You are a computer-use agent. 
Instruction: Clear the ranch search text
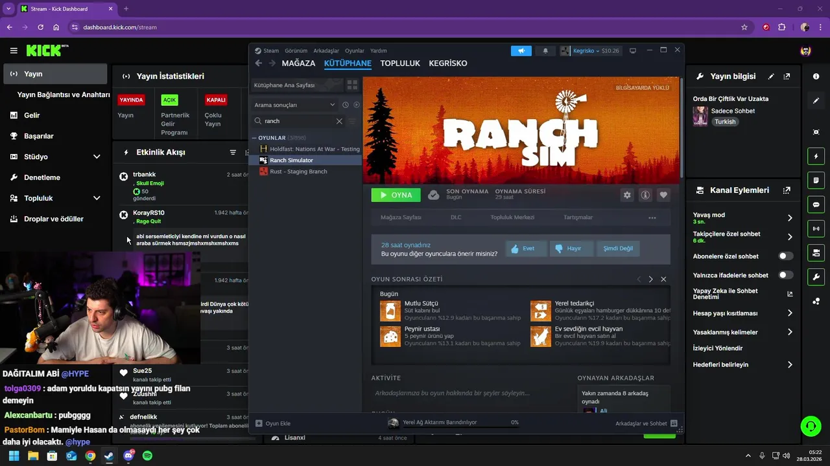coord(339,121)
